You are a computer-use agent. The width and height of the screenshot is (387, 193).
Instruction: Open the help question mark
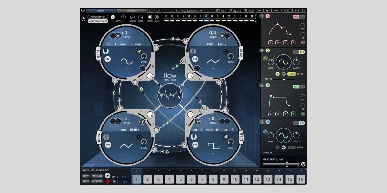click(304, 11)
